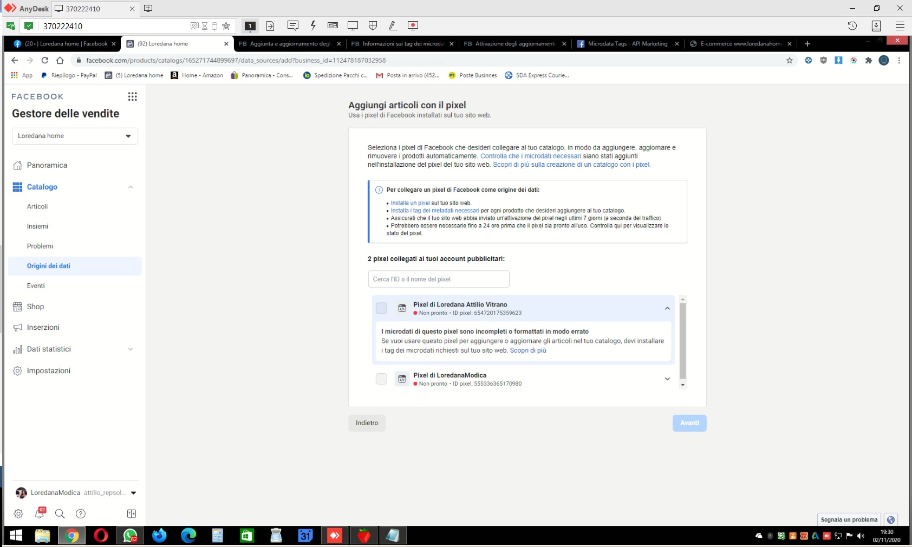Open Eventi in the sidebar
Screen dimensions: 912x547
36,285
